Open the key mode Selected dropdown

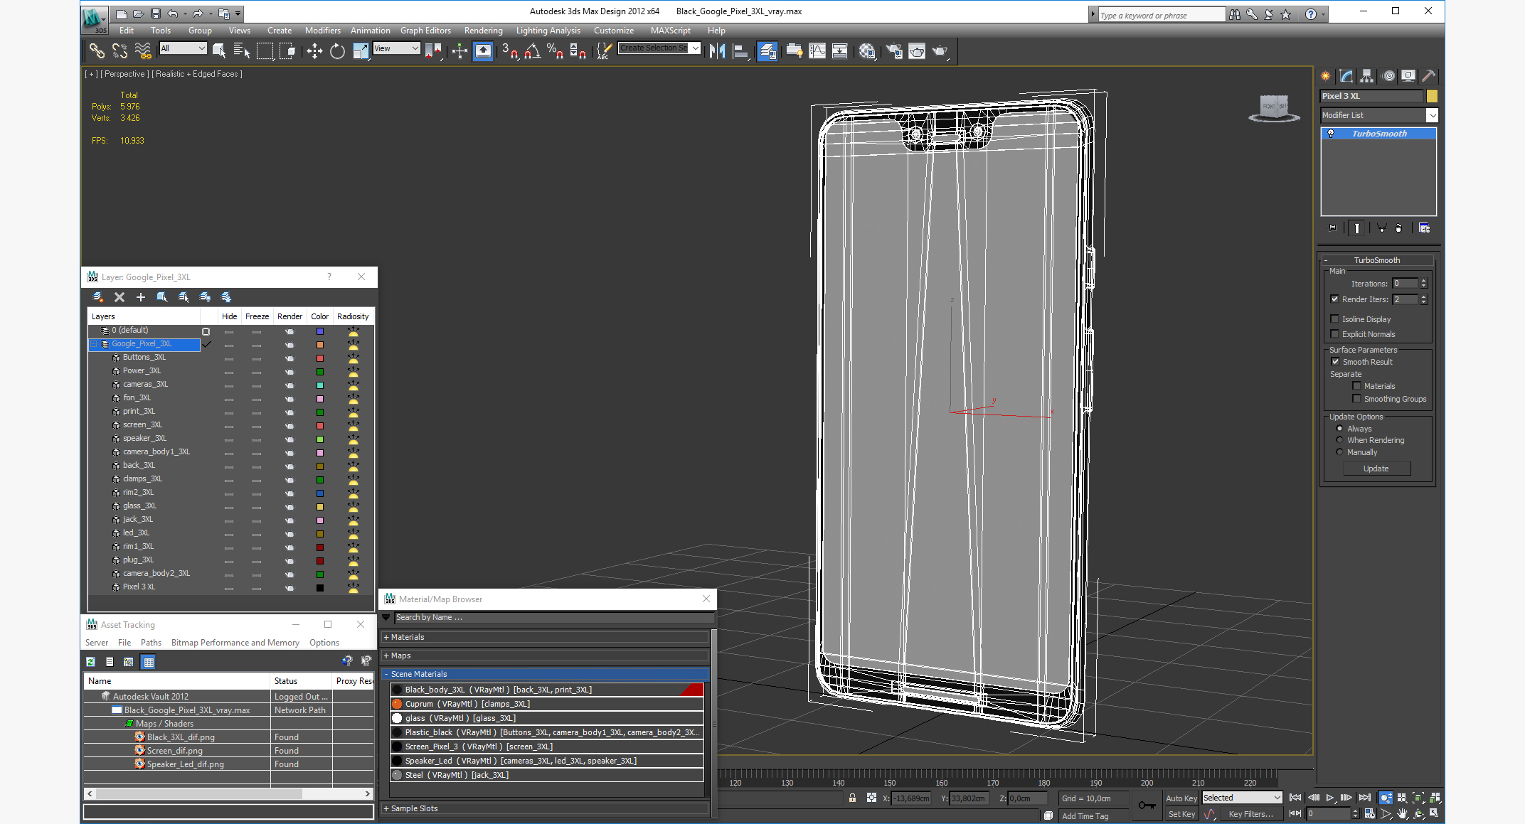1242,798
